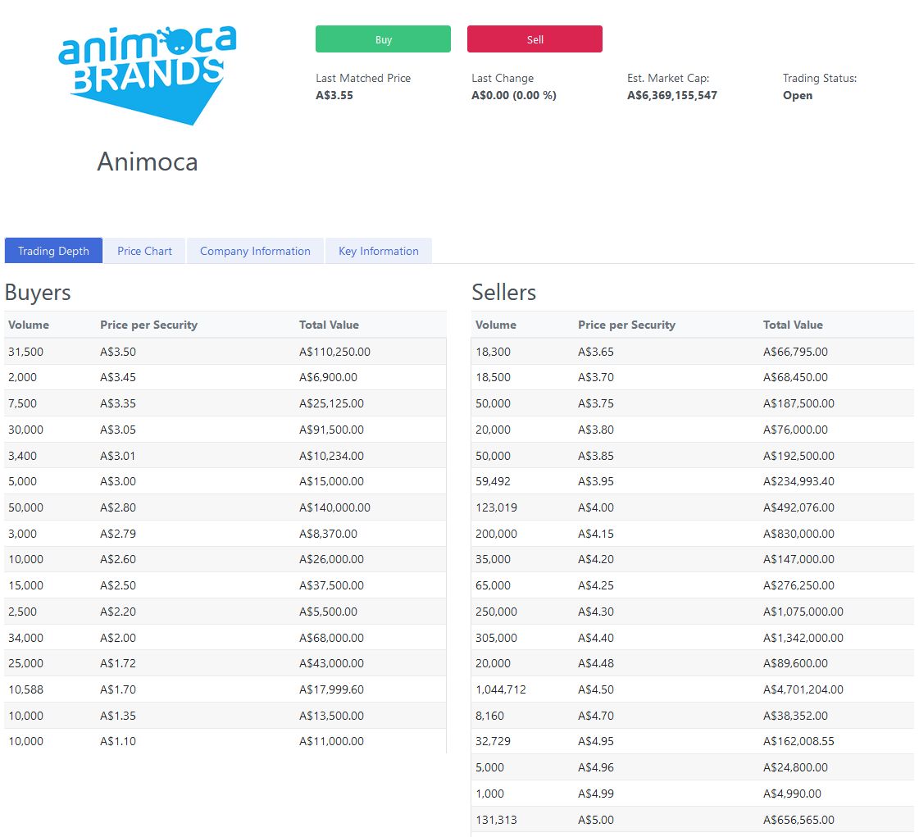Click the green Buy button
Screen dimensions: 919x837
(383, 39)
